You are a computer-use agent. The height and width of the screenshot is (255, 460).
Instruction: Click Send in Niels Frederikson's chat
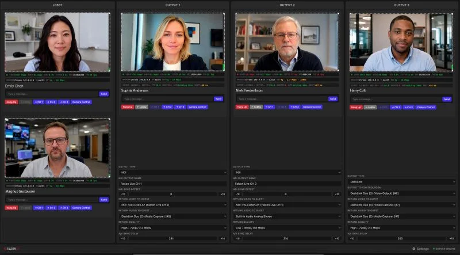[x=333, y=99]
